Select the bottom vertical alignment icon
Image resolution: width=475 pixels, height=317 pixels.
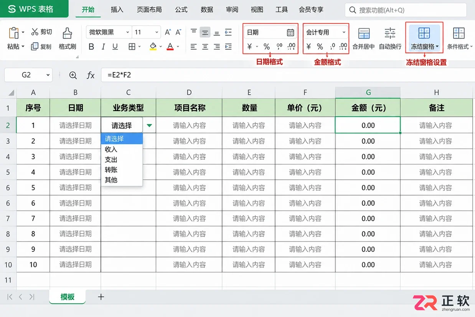[217, 33]
